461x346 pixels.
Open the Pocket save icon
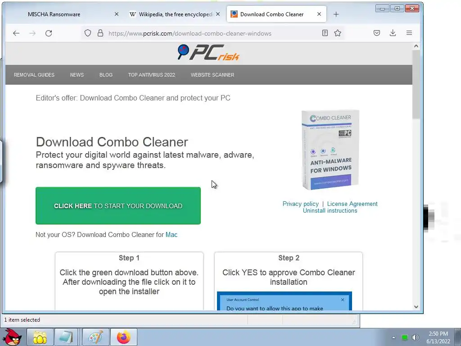(377, 33)
